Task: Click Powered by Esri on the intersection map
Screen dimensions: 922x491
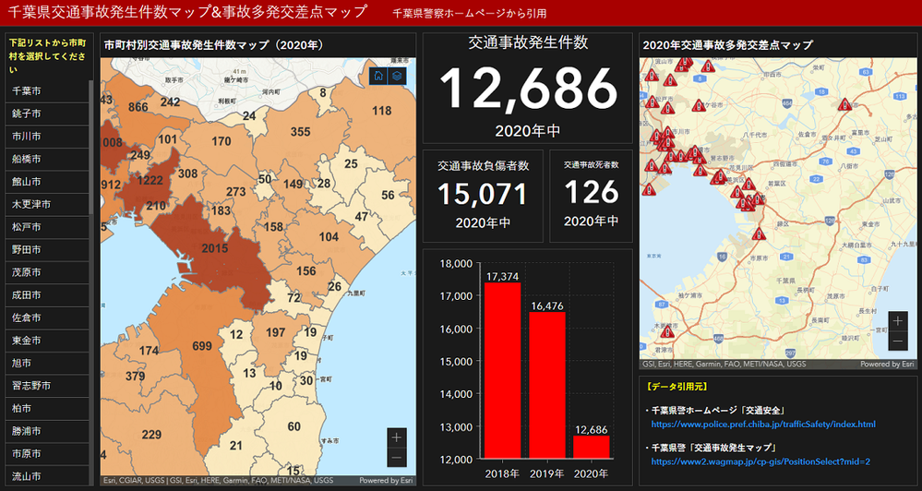Action: (x=887, y=364)
